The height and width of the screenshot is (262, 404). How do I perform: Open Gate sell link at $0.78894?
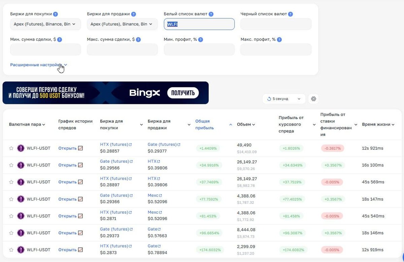154,246
